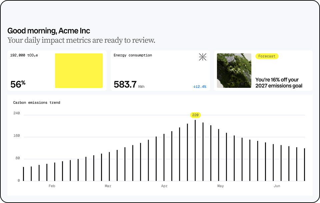Click the 583.7 MWh value

(125, 84)
